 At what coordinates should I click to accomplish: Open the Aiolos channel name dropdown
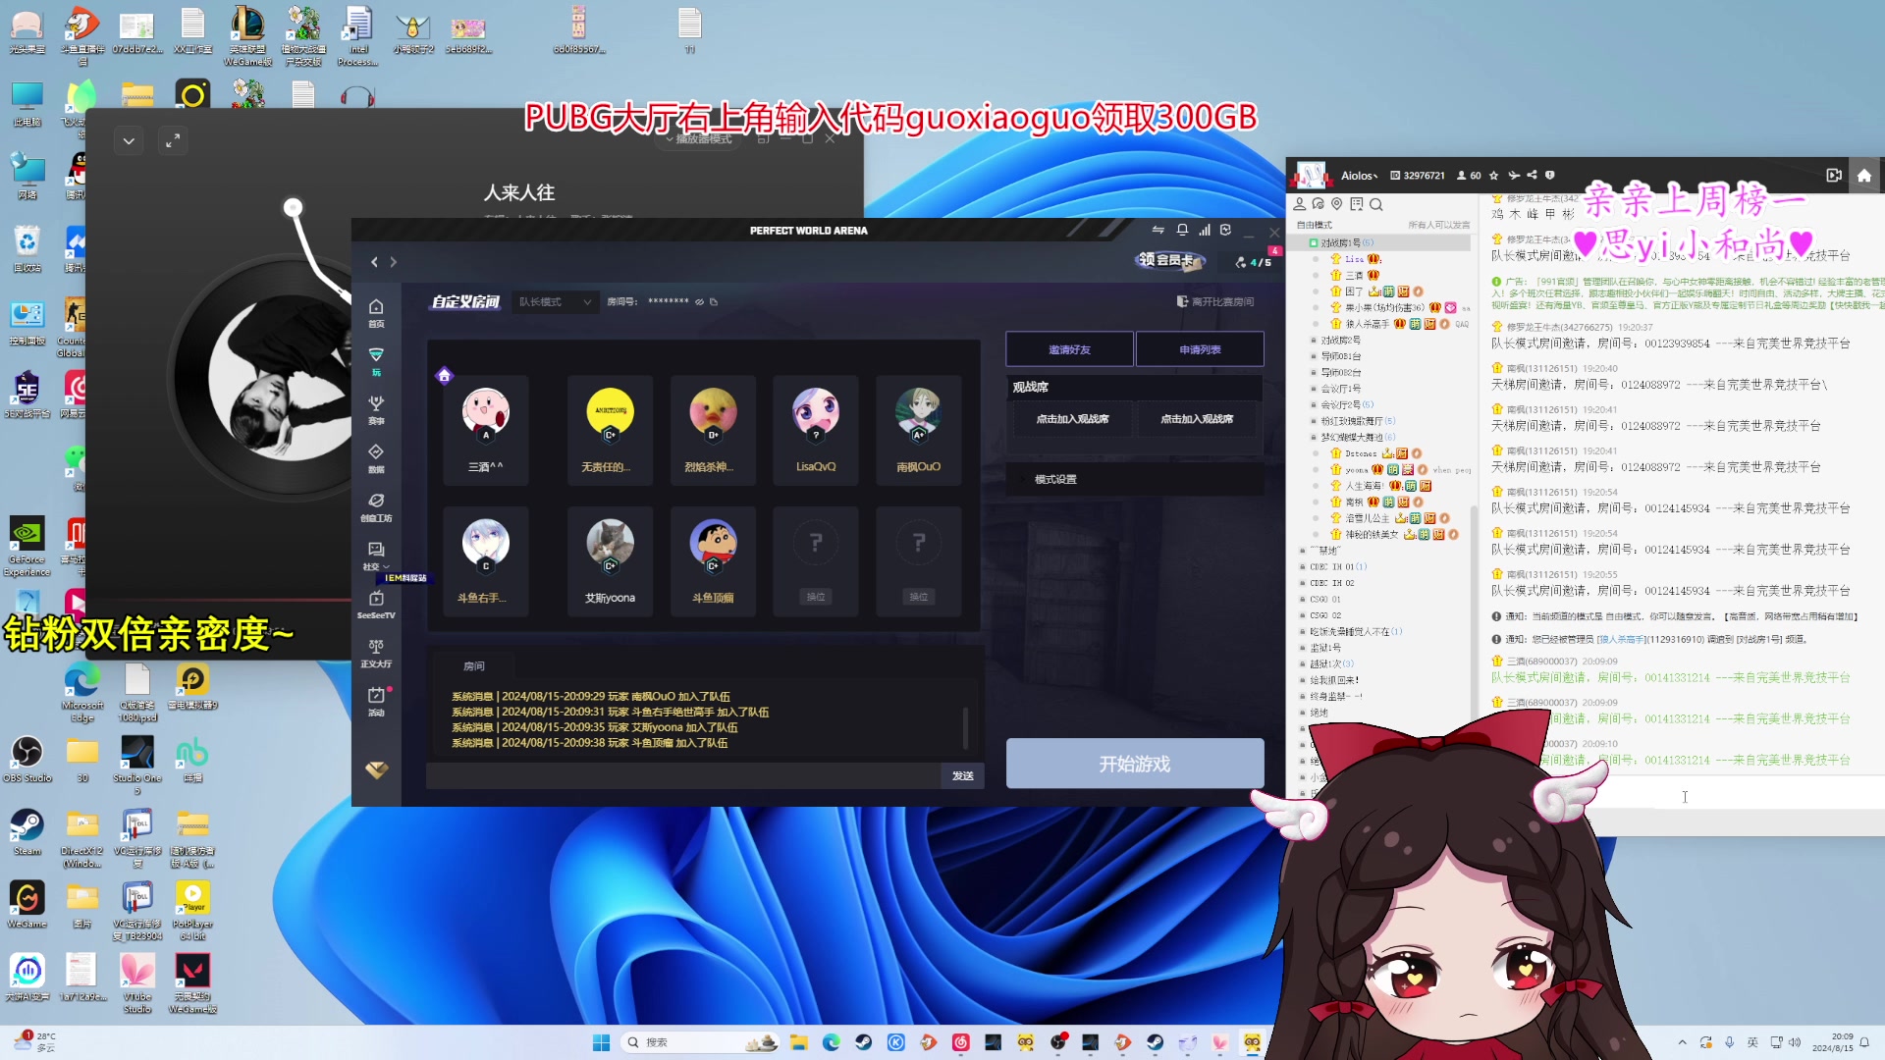click(x=1360, y=176)
